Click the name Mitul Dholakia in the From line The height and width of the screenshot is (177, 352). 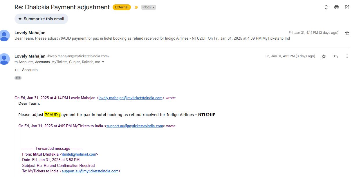(46, 154)
